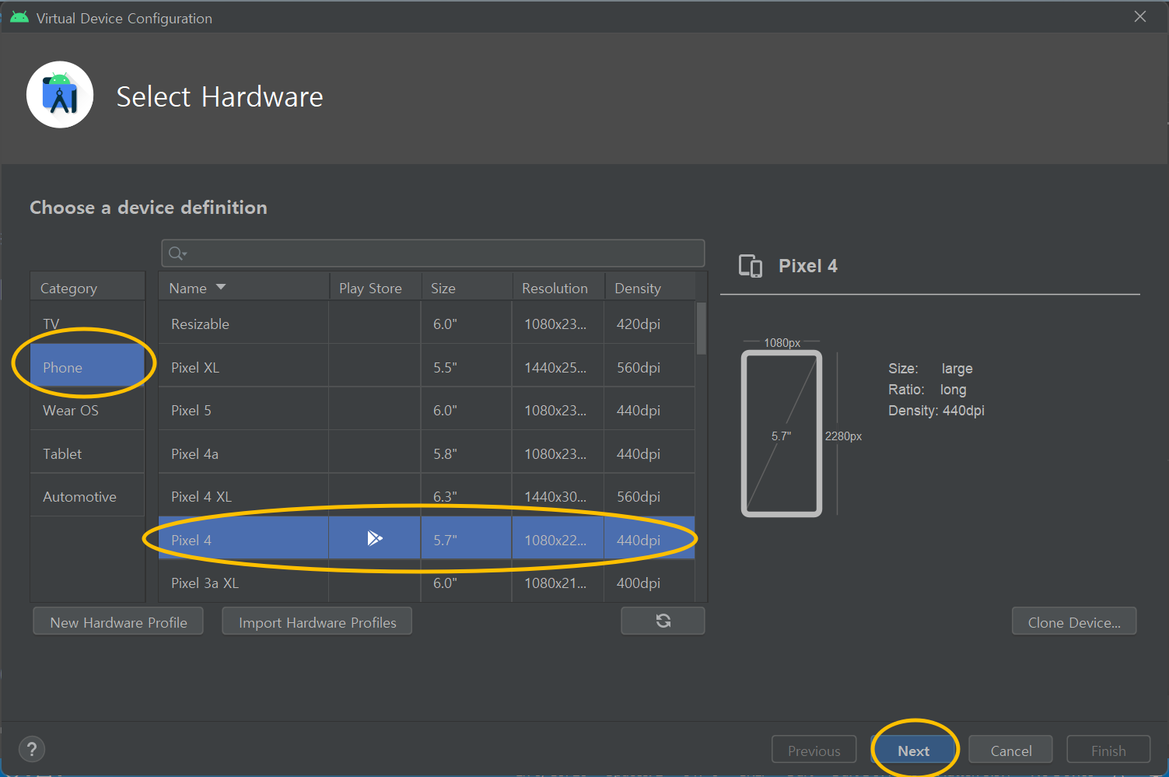Select the Pixel 3a XL device row

[426, 583]
